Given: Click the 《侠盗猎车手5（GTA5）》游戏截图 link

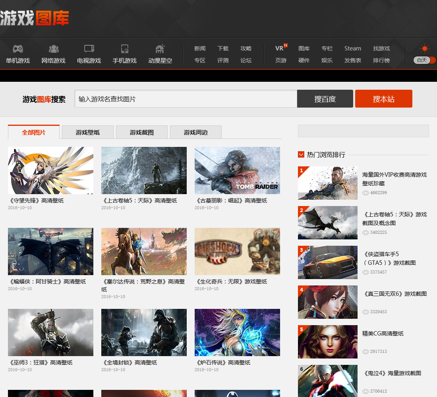Looking at the screenshot, I should click(x=389, y=258).
